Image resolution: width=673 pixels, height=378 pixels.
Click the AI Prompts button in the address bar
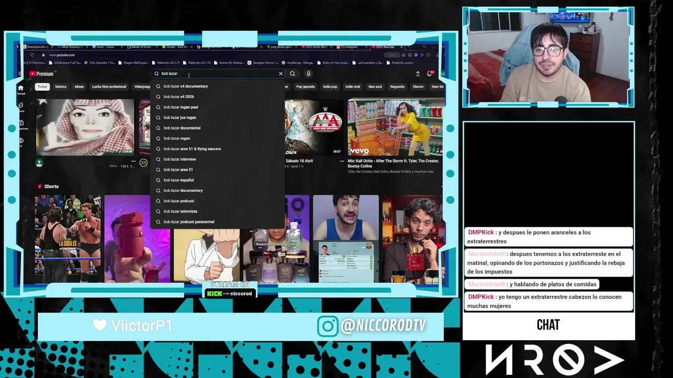[392, 55]
